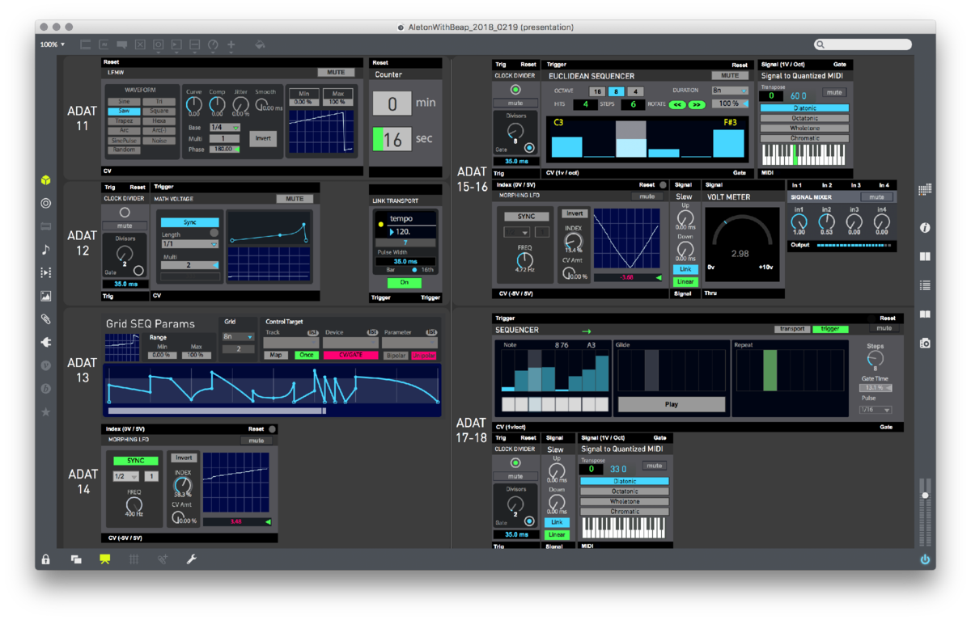Click the comment bubble toolbar icon
This screenshot has height=620, width=971.
coord(121,45)
